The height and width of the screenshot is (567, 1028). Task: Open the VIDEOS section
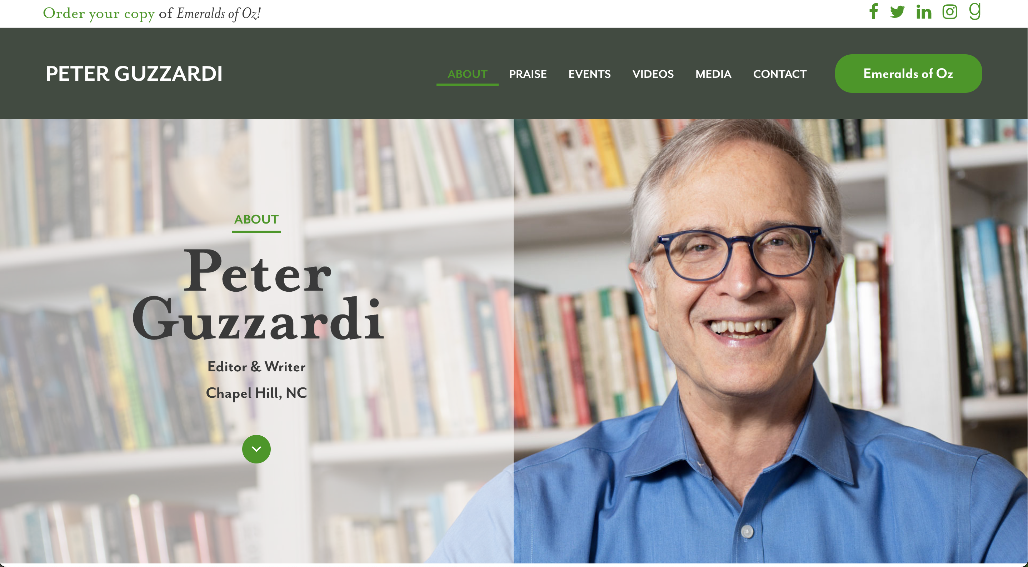click(x=653, y=74)
